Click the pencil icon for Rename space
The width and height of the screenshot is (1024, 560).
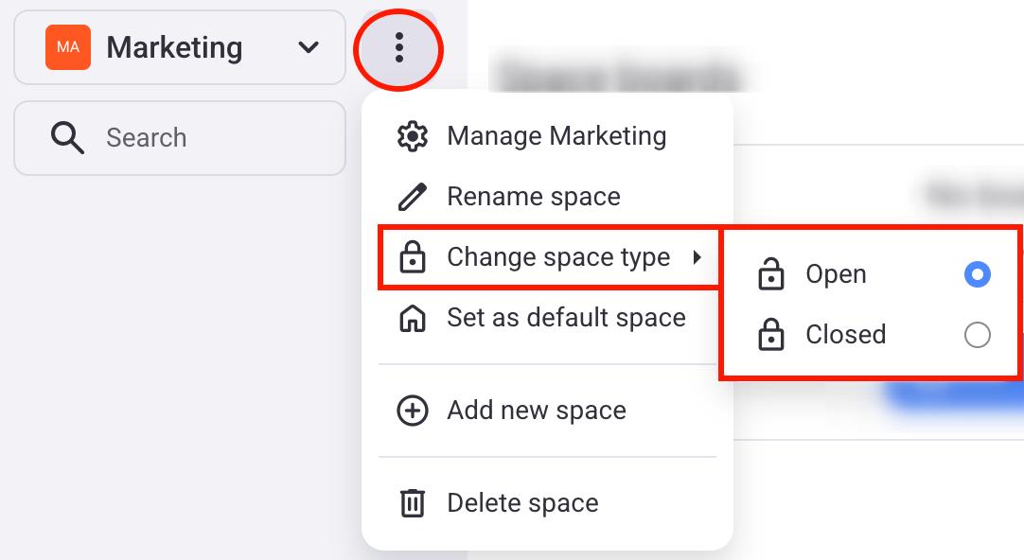point(413,197)
